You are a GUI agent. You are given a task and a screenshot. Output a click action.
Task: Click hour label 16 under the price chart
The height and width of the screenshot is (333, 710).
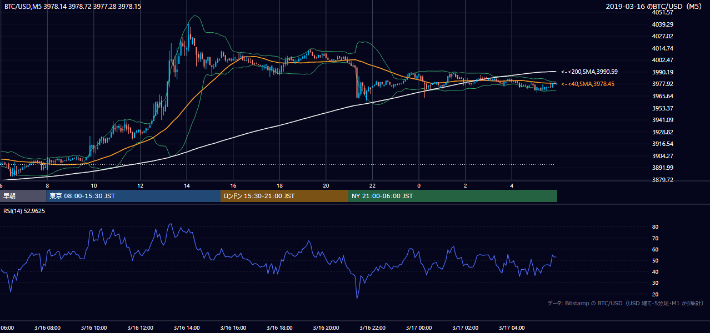[x=233, y=185]
